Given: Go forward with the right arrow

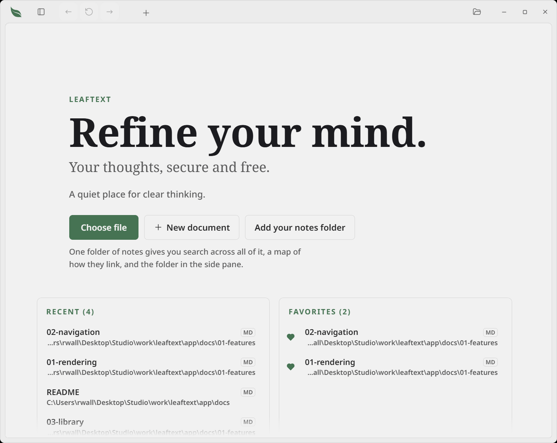Looking at the screenshot, I should pos(110,12).
